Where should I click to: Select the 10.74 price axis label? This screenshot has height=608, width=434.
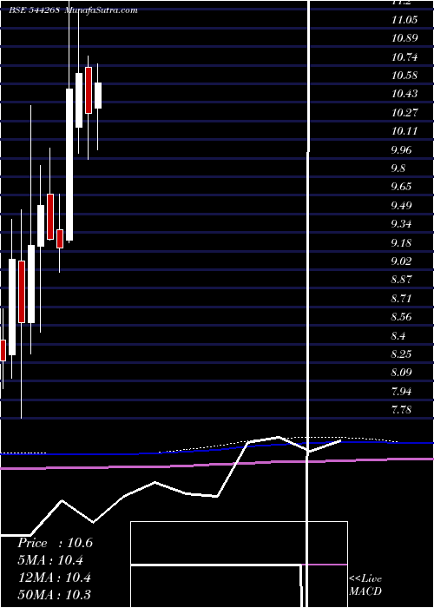click(404, 57)
